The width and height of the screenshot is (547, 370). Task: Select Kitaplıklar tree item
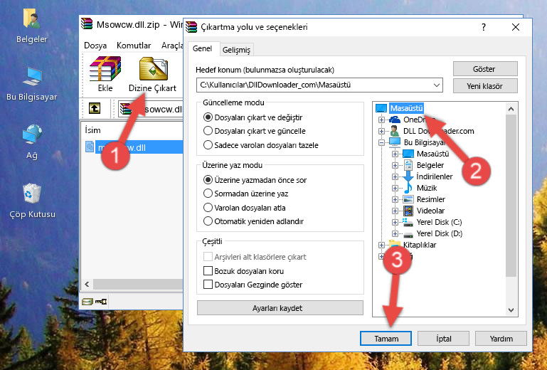point(420,245)
